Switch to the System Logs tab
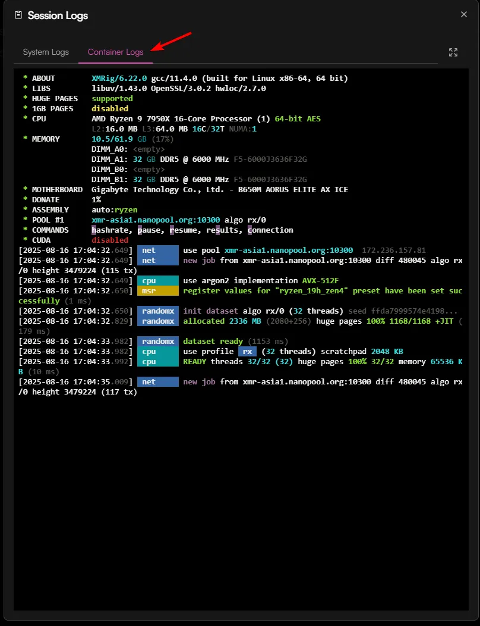The height and width of the screenshot is (626, 480). [46, 52]
